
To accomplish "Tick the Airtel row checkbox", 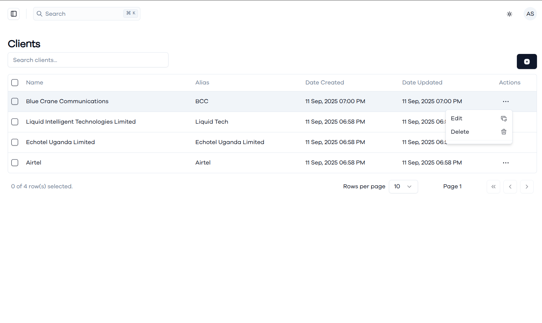I will pos(15,163).
